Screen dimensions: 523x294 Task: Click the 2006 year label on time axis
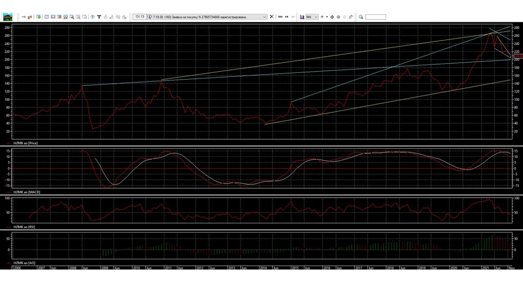click(x=17, y=268)
